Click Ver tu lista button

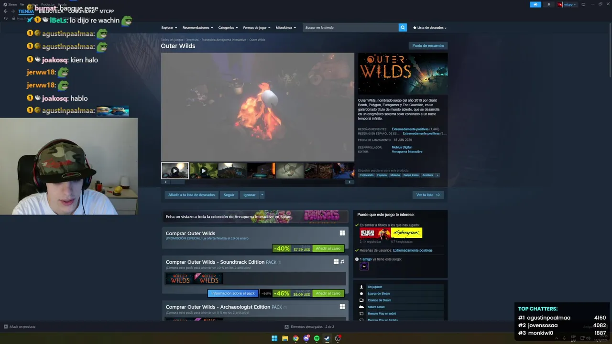(x=428, y=195)
